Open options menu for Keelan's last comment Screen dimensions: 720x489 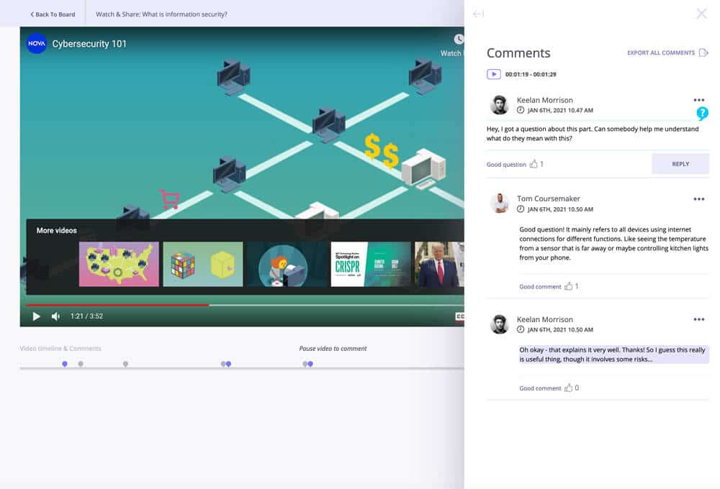click(699, 319)
